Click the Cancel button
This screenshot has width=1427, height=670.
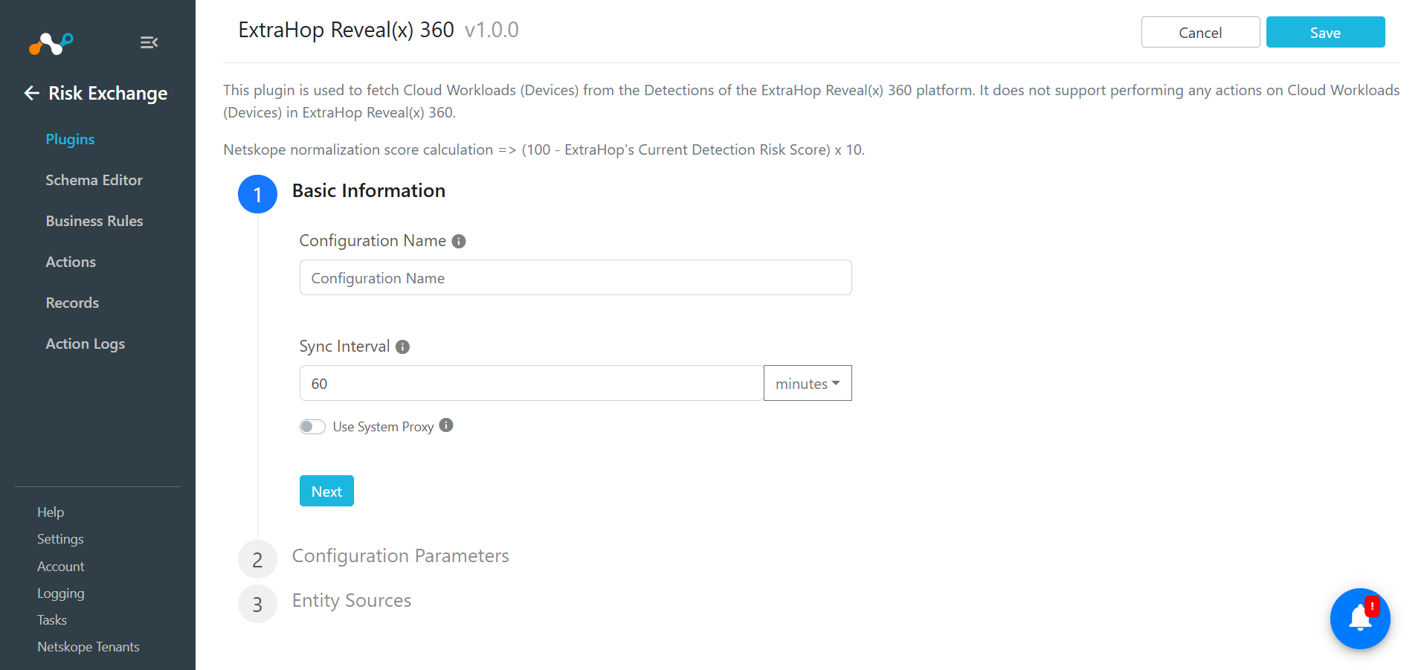click(x=1200, y=32)
